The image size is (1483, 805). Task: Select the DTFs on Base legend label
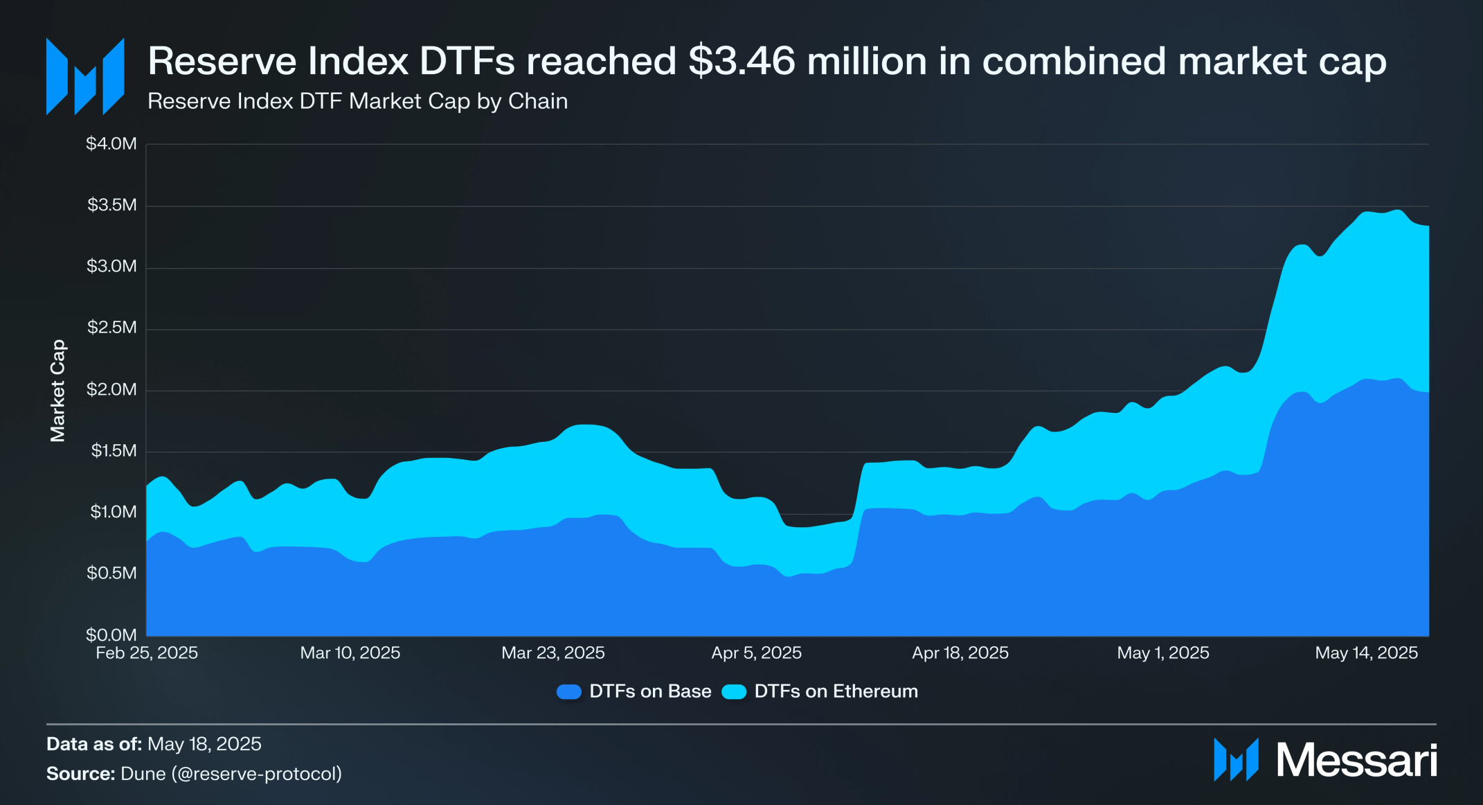(x=650, y=691)
